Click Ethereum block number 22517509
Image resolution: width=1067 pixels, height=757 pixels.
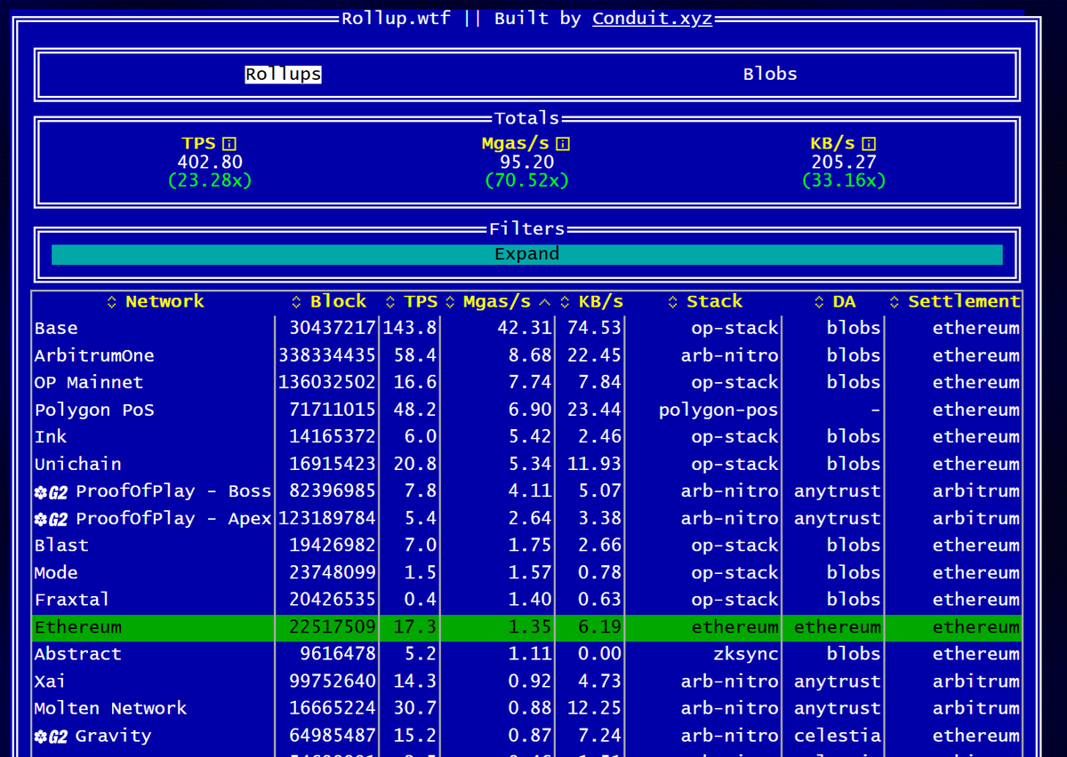333,627
